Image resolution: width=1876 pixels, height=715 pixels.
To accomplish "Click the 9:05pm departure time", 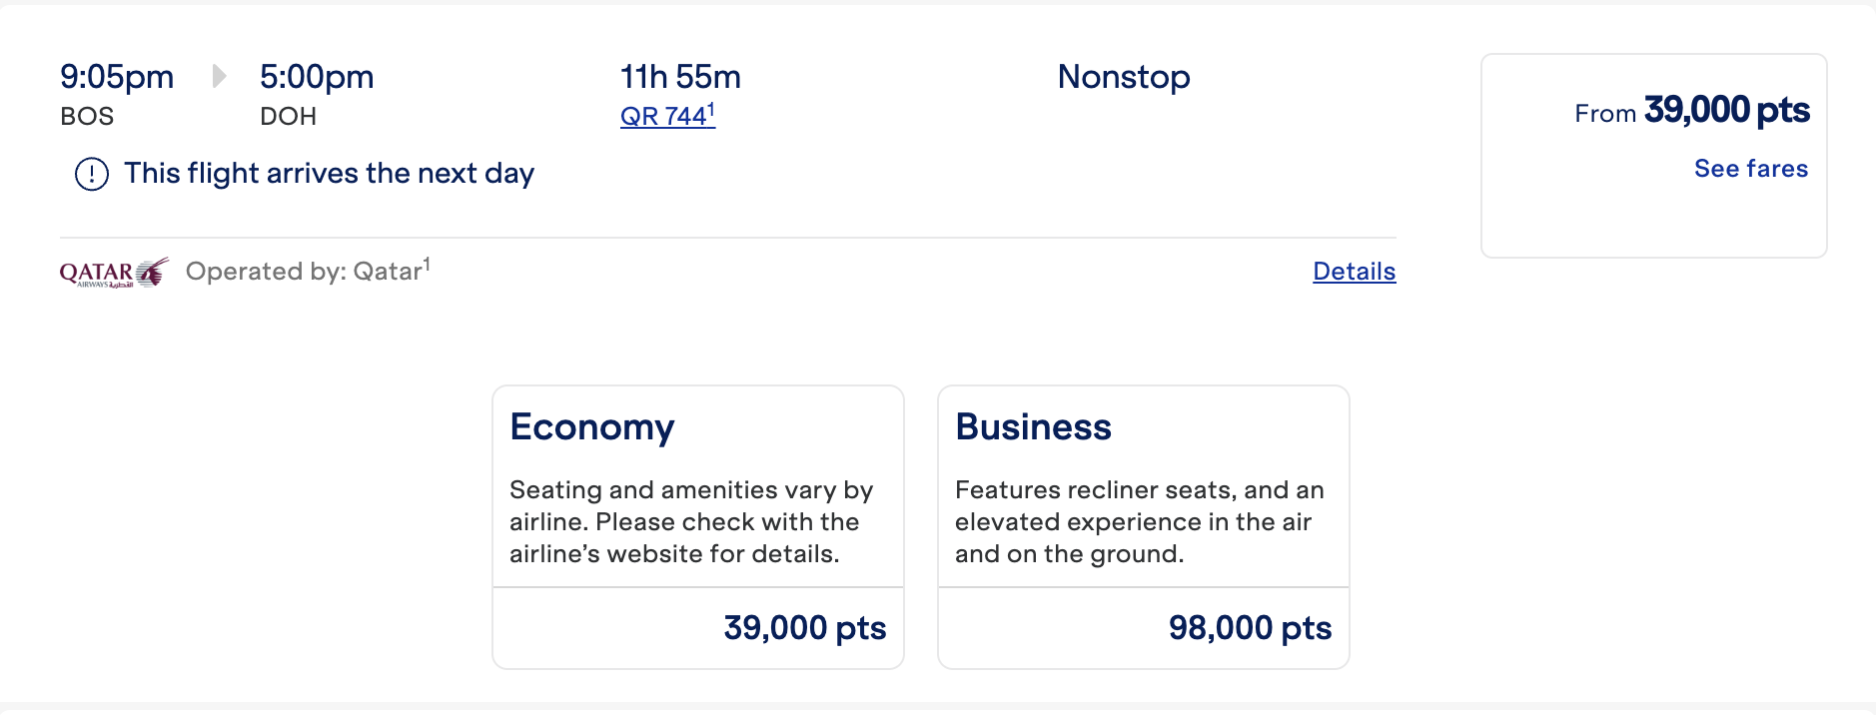I will [x=117, y=77].
